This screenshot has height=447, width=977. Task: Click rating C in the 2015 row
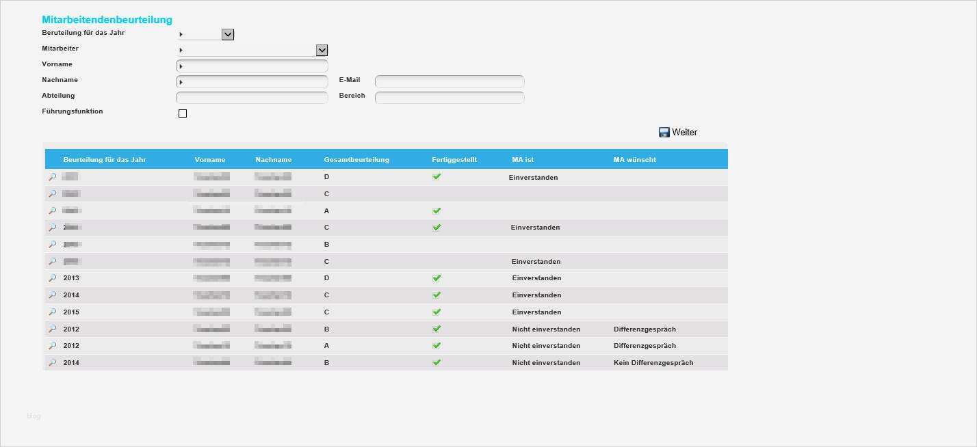(326, 312)
